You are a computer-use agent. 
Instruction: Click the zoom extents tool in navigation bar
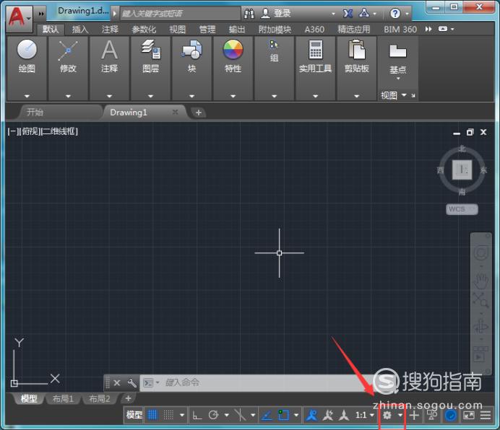pyautogui.click(x=480, y=300)
